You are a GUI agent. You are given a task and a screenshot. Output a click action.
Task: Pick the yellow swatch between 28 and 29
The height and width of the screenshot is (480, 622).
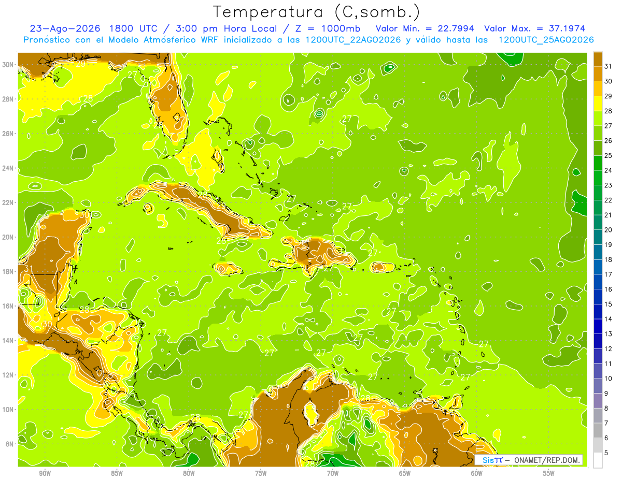click(x=598, y=104)
